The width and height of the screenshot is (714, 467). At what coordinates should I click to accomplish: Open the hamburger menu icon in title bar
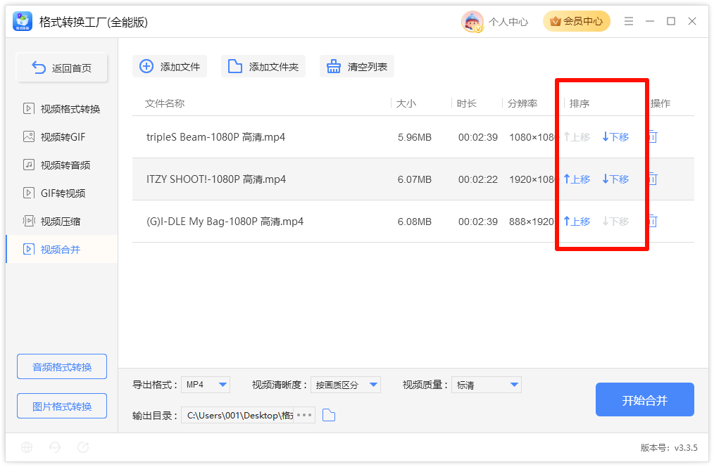click(628, 21)
